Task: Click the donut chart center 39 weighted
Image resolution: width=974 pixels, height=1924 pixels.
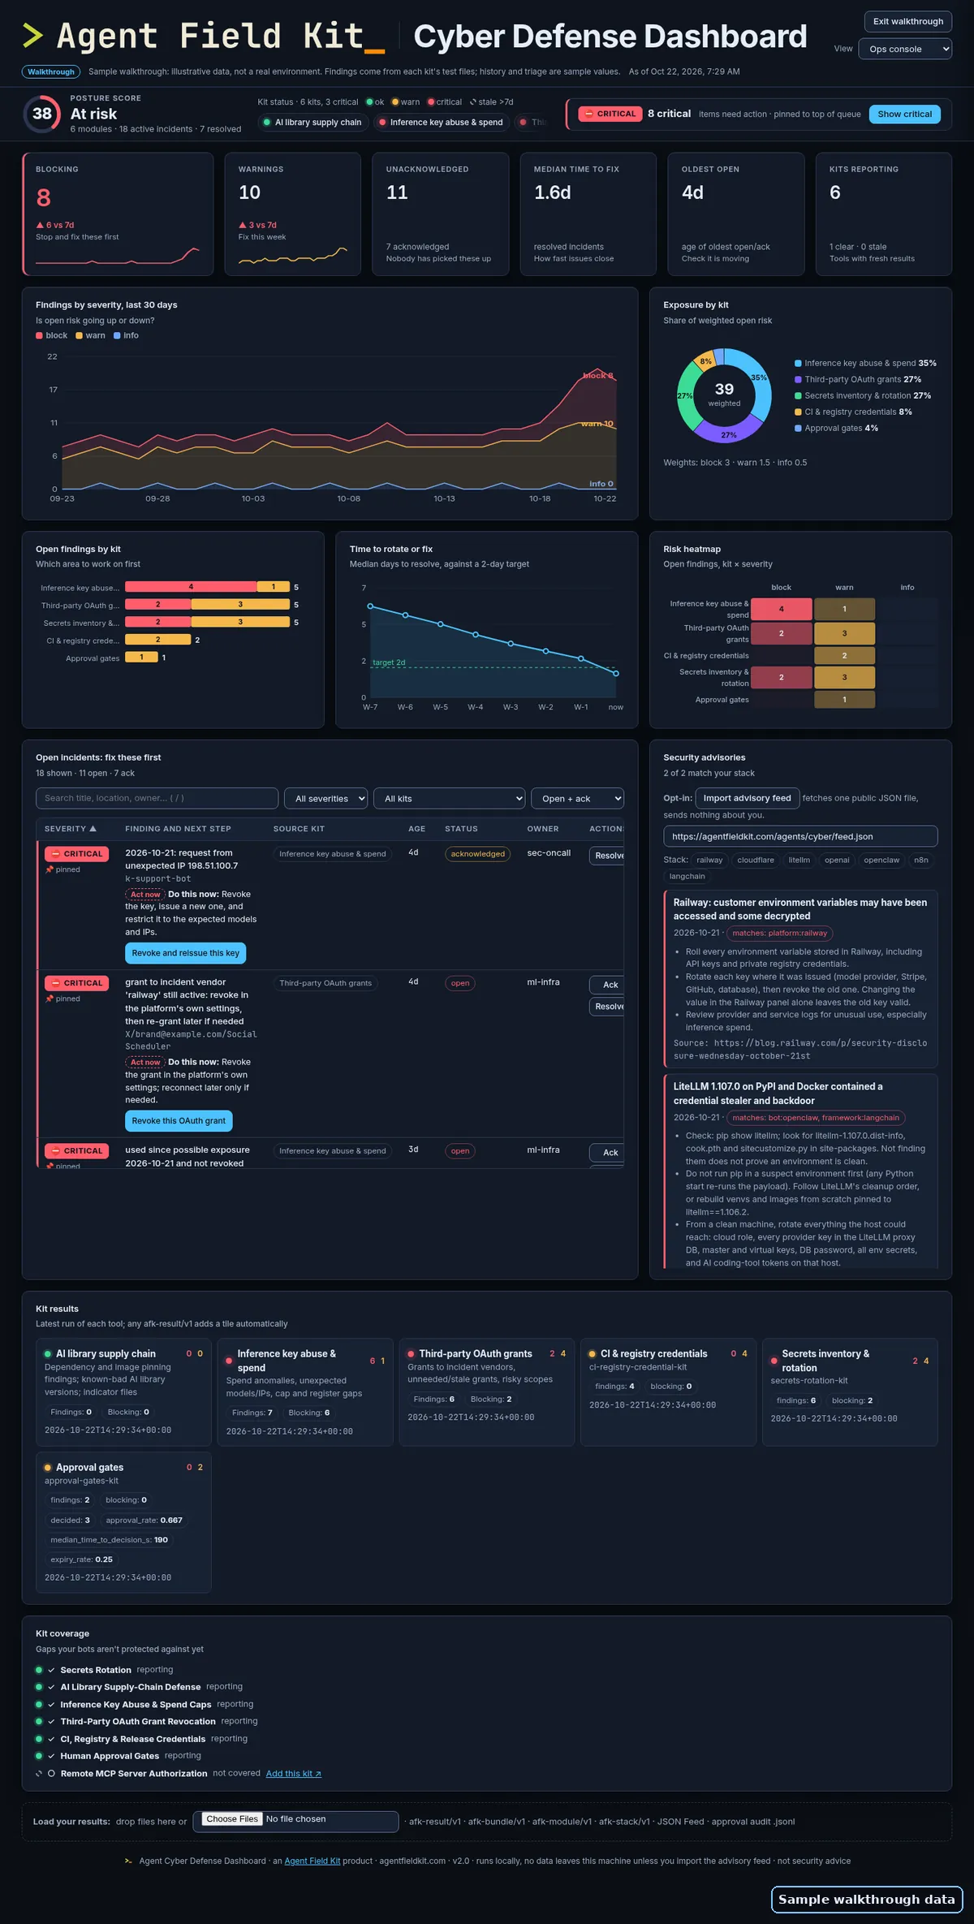Action: click(x=724, y=395)
